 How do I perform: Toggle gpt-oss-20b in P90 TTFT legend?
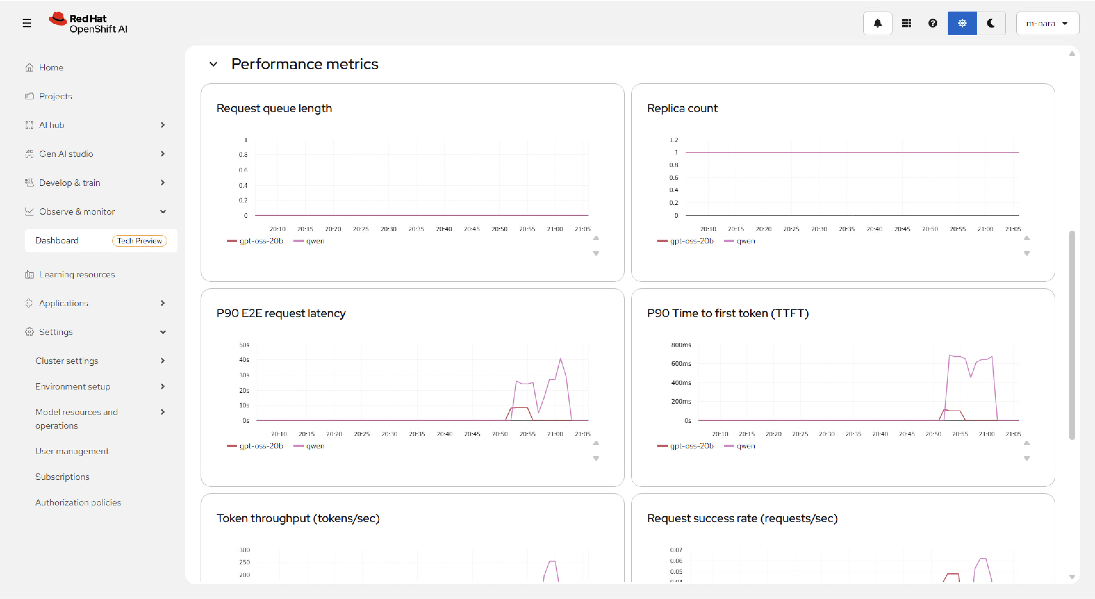[686, 446]
